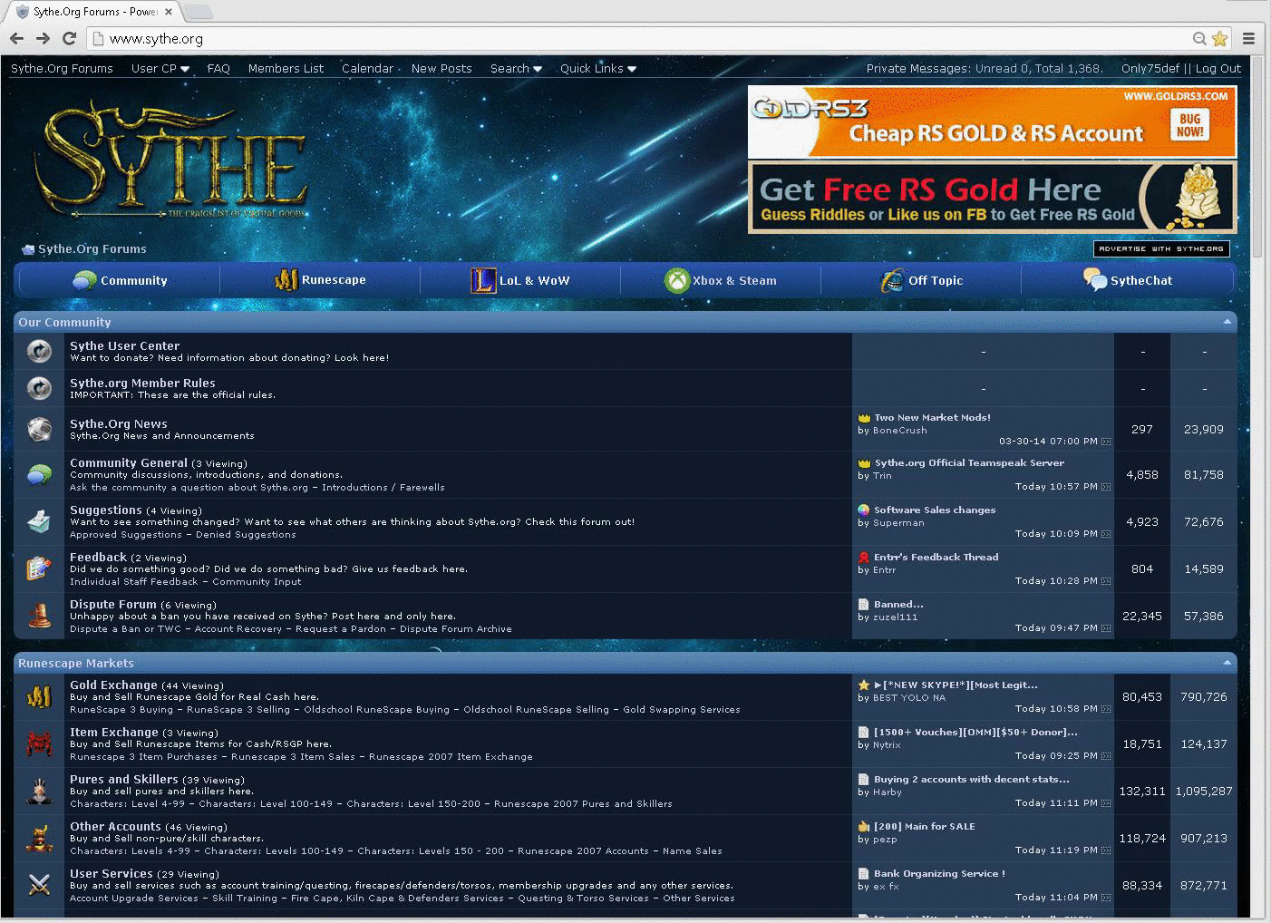Click the User Services crossed swords icon

coord(39,885)
